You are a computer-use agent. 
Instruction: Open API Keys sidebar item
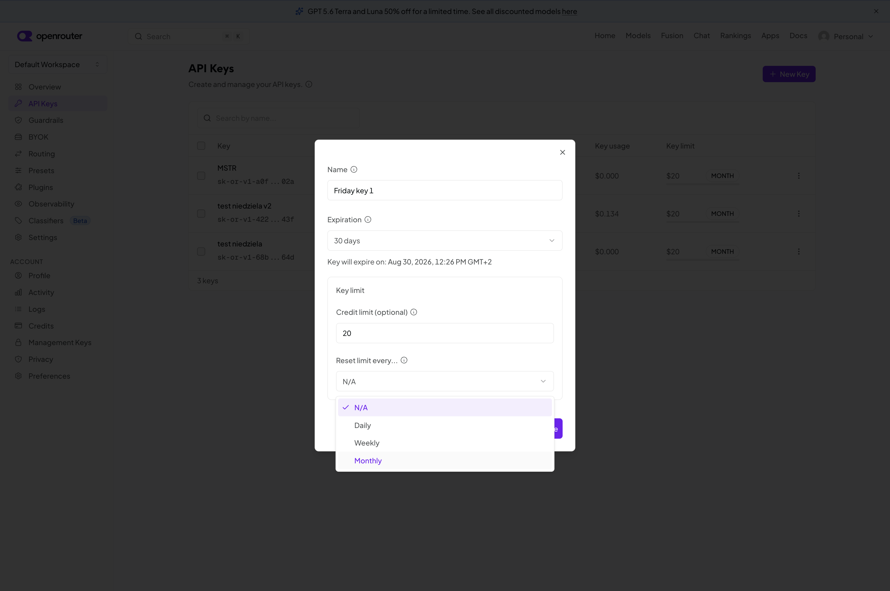click(x=58, y=104)
